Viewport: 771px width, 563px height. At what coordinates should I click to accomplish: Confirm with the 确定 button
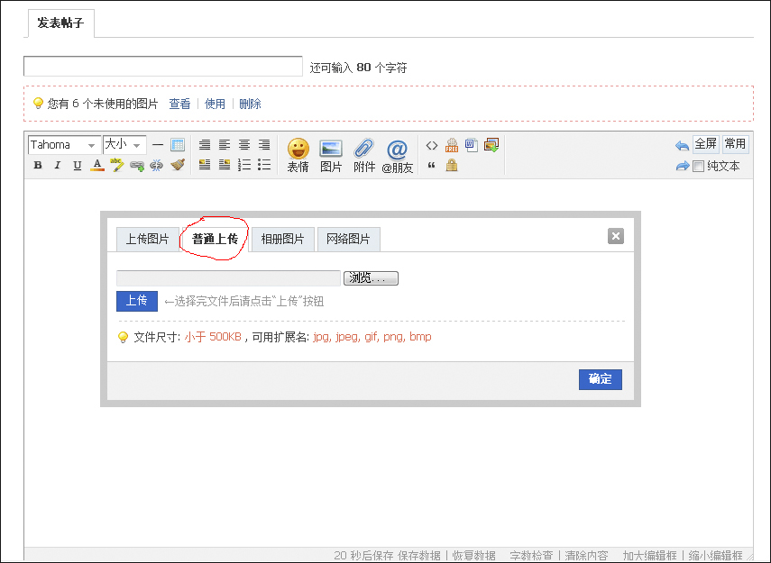pyautogui.click(x=601, y=379)
